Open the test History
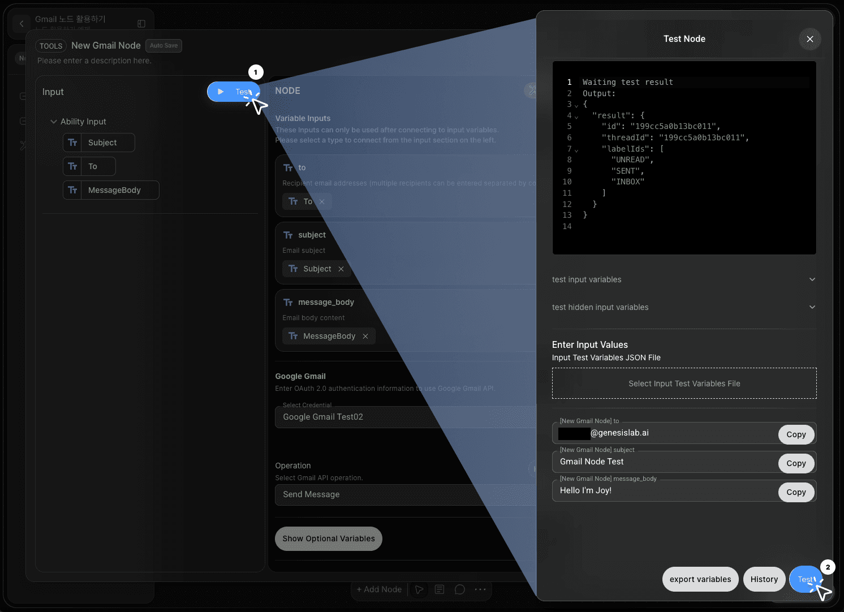Screen dimensions: 844x612 764,579
